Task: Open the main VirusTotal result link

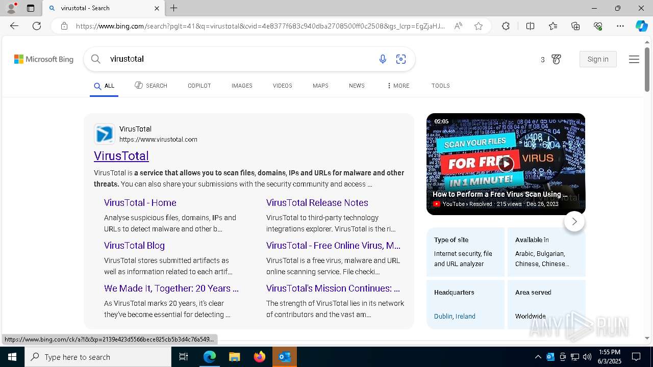Action: 121,156
